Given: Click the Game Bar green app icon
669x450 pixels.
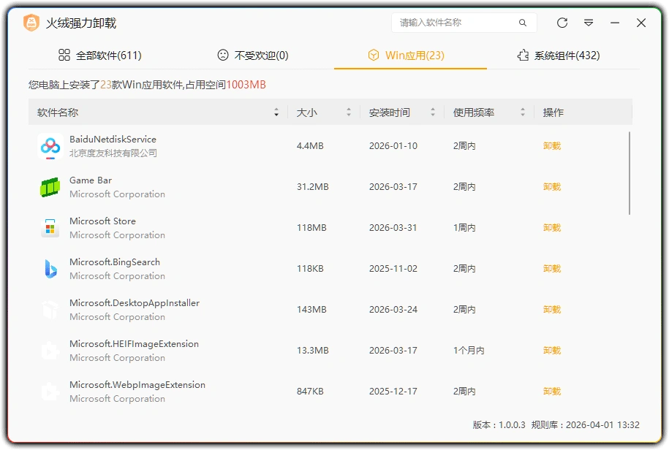Looking at the screenshot, I should click(x=49, y=186).
